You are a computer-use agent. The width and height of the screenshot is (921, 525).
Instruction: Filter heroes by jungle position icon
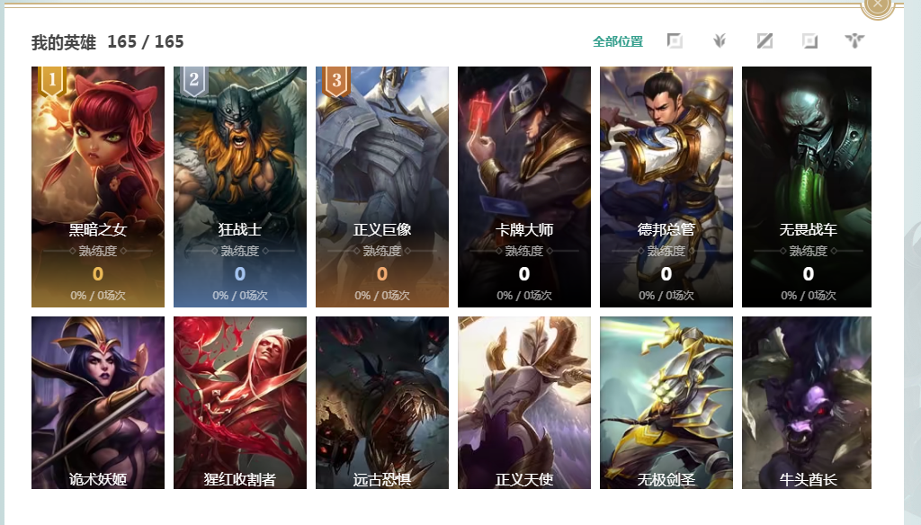(x=720, y=41)
